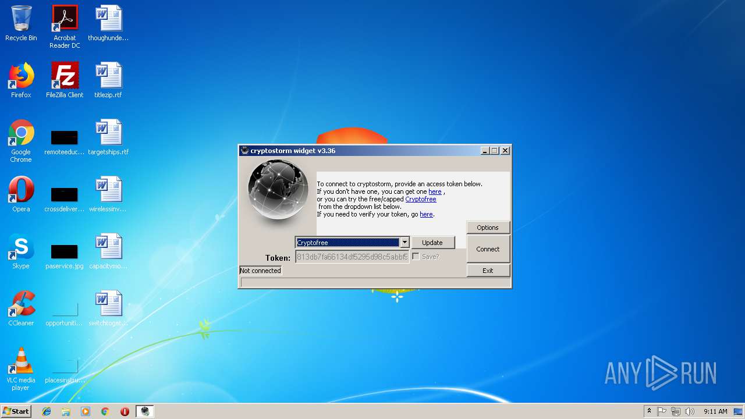
Task: Follow the 'here' link to get a token
Action: (435, 191)
